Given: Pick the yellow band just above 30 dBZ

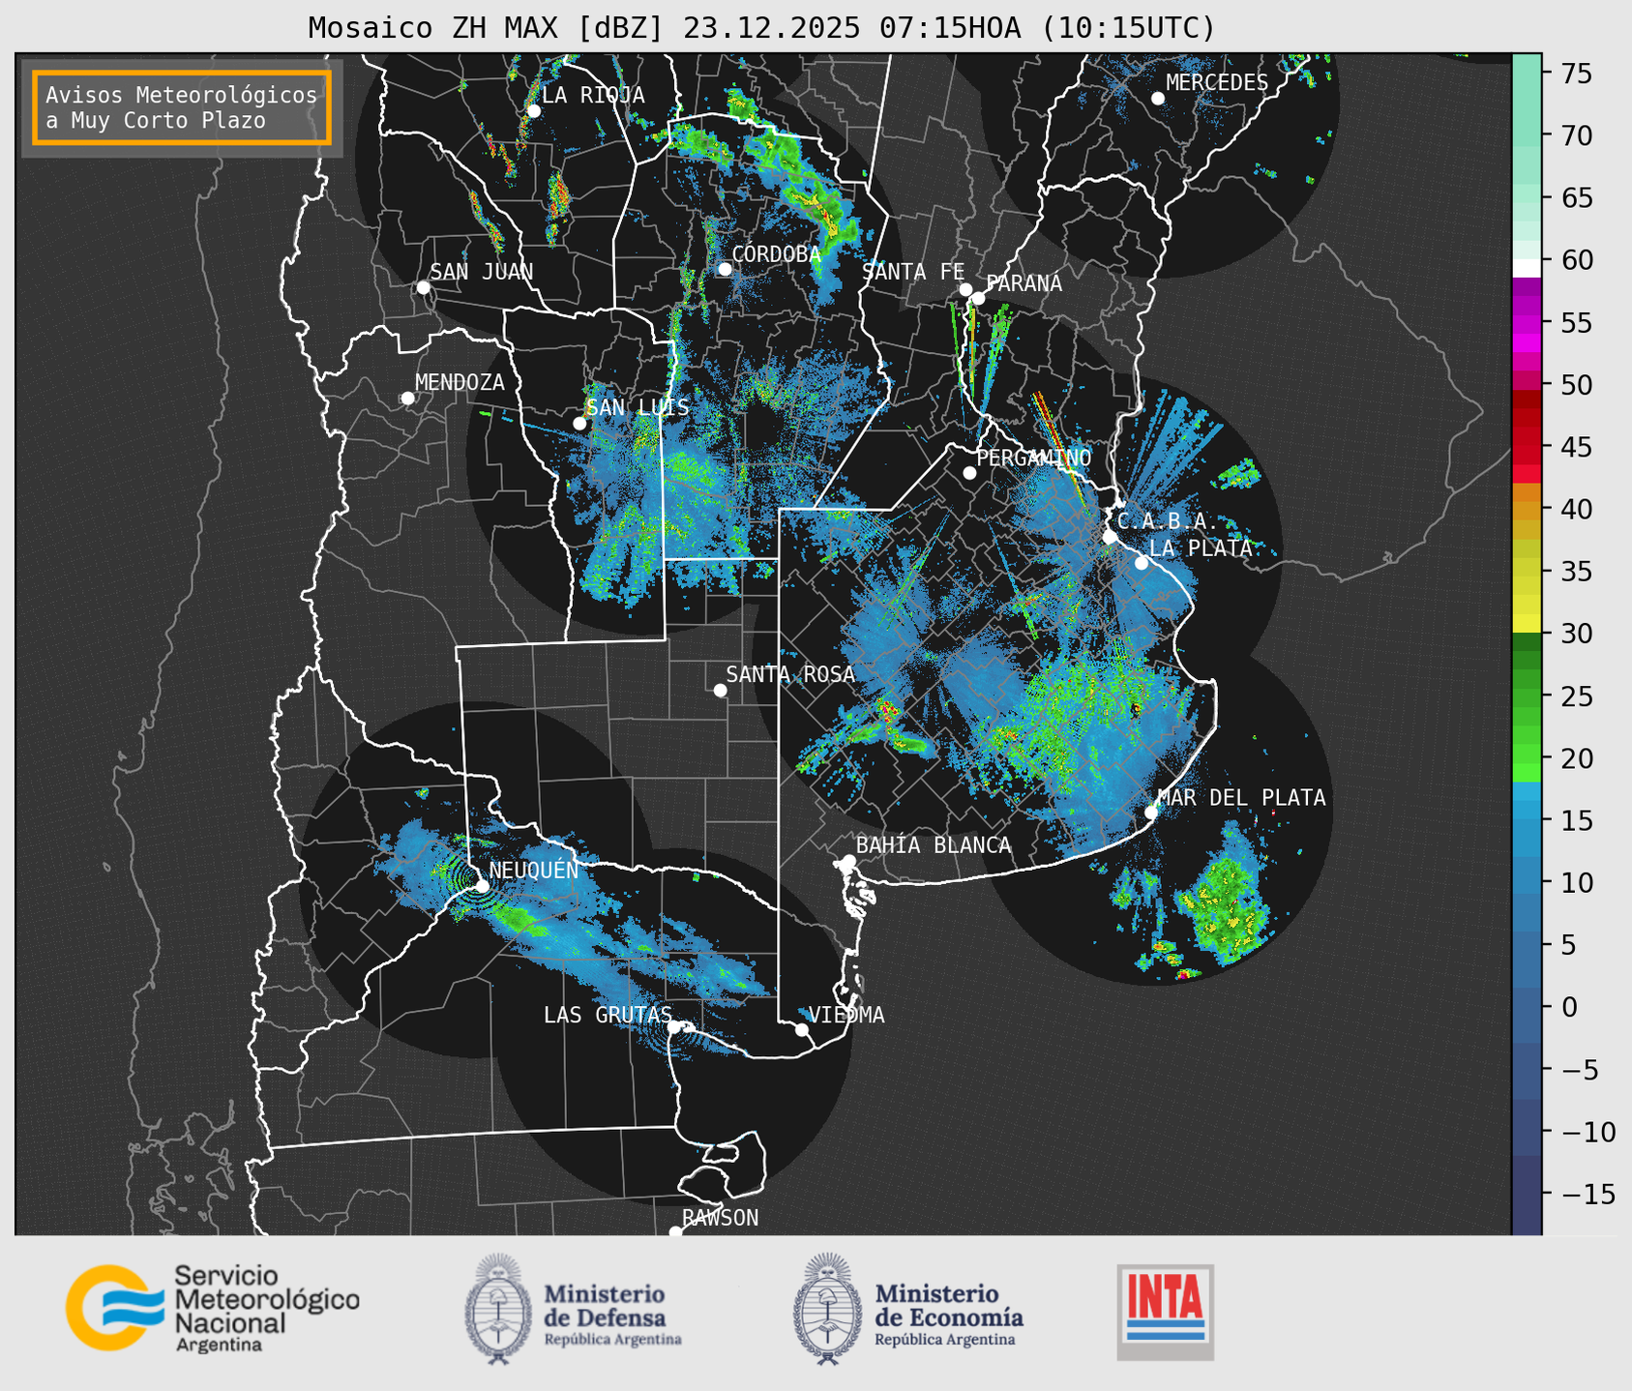Looking at the screenshot, I should point(1527,624).
